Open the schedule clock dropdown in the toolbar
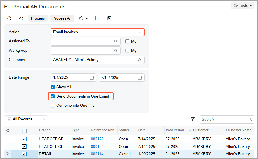Image resolution: width=258 pixels, height=159 pixels. pyautogui.click(x=84, y=18)
